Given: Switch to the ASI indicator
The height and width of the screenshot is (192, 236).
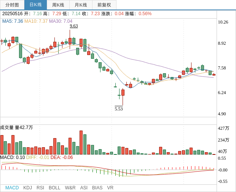Looking at the screenshot, I should 84,188.
